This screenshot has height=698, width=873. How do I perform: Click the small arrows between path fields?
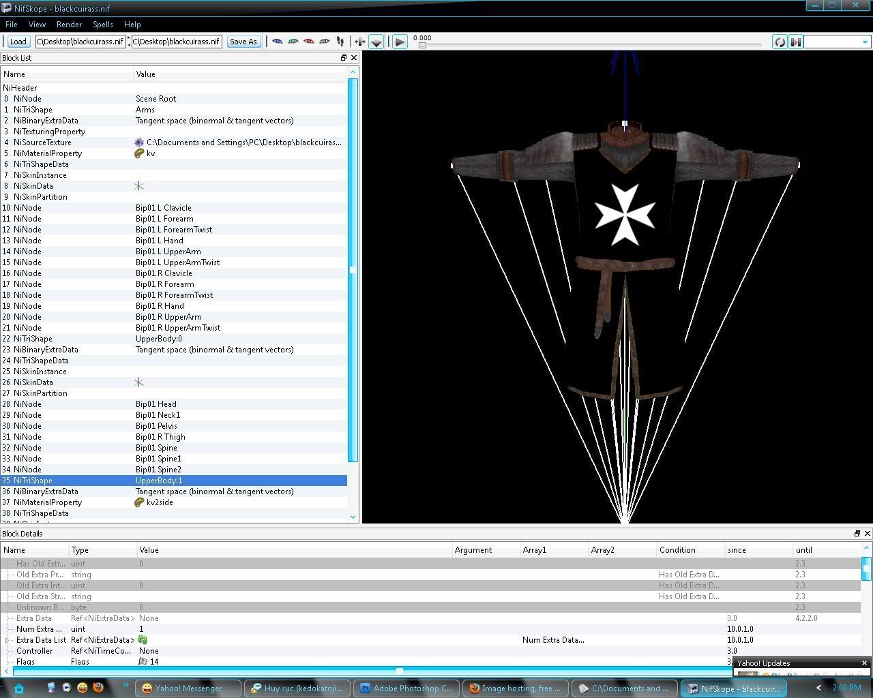tap(128, 42)
